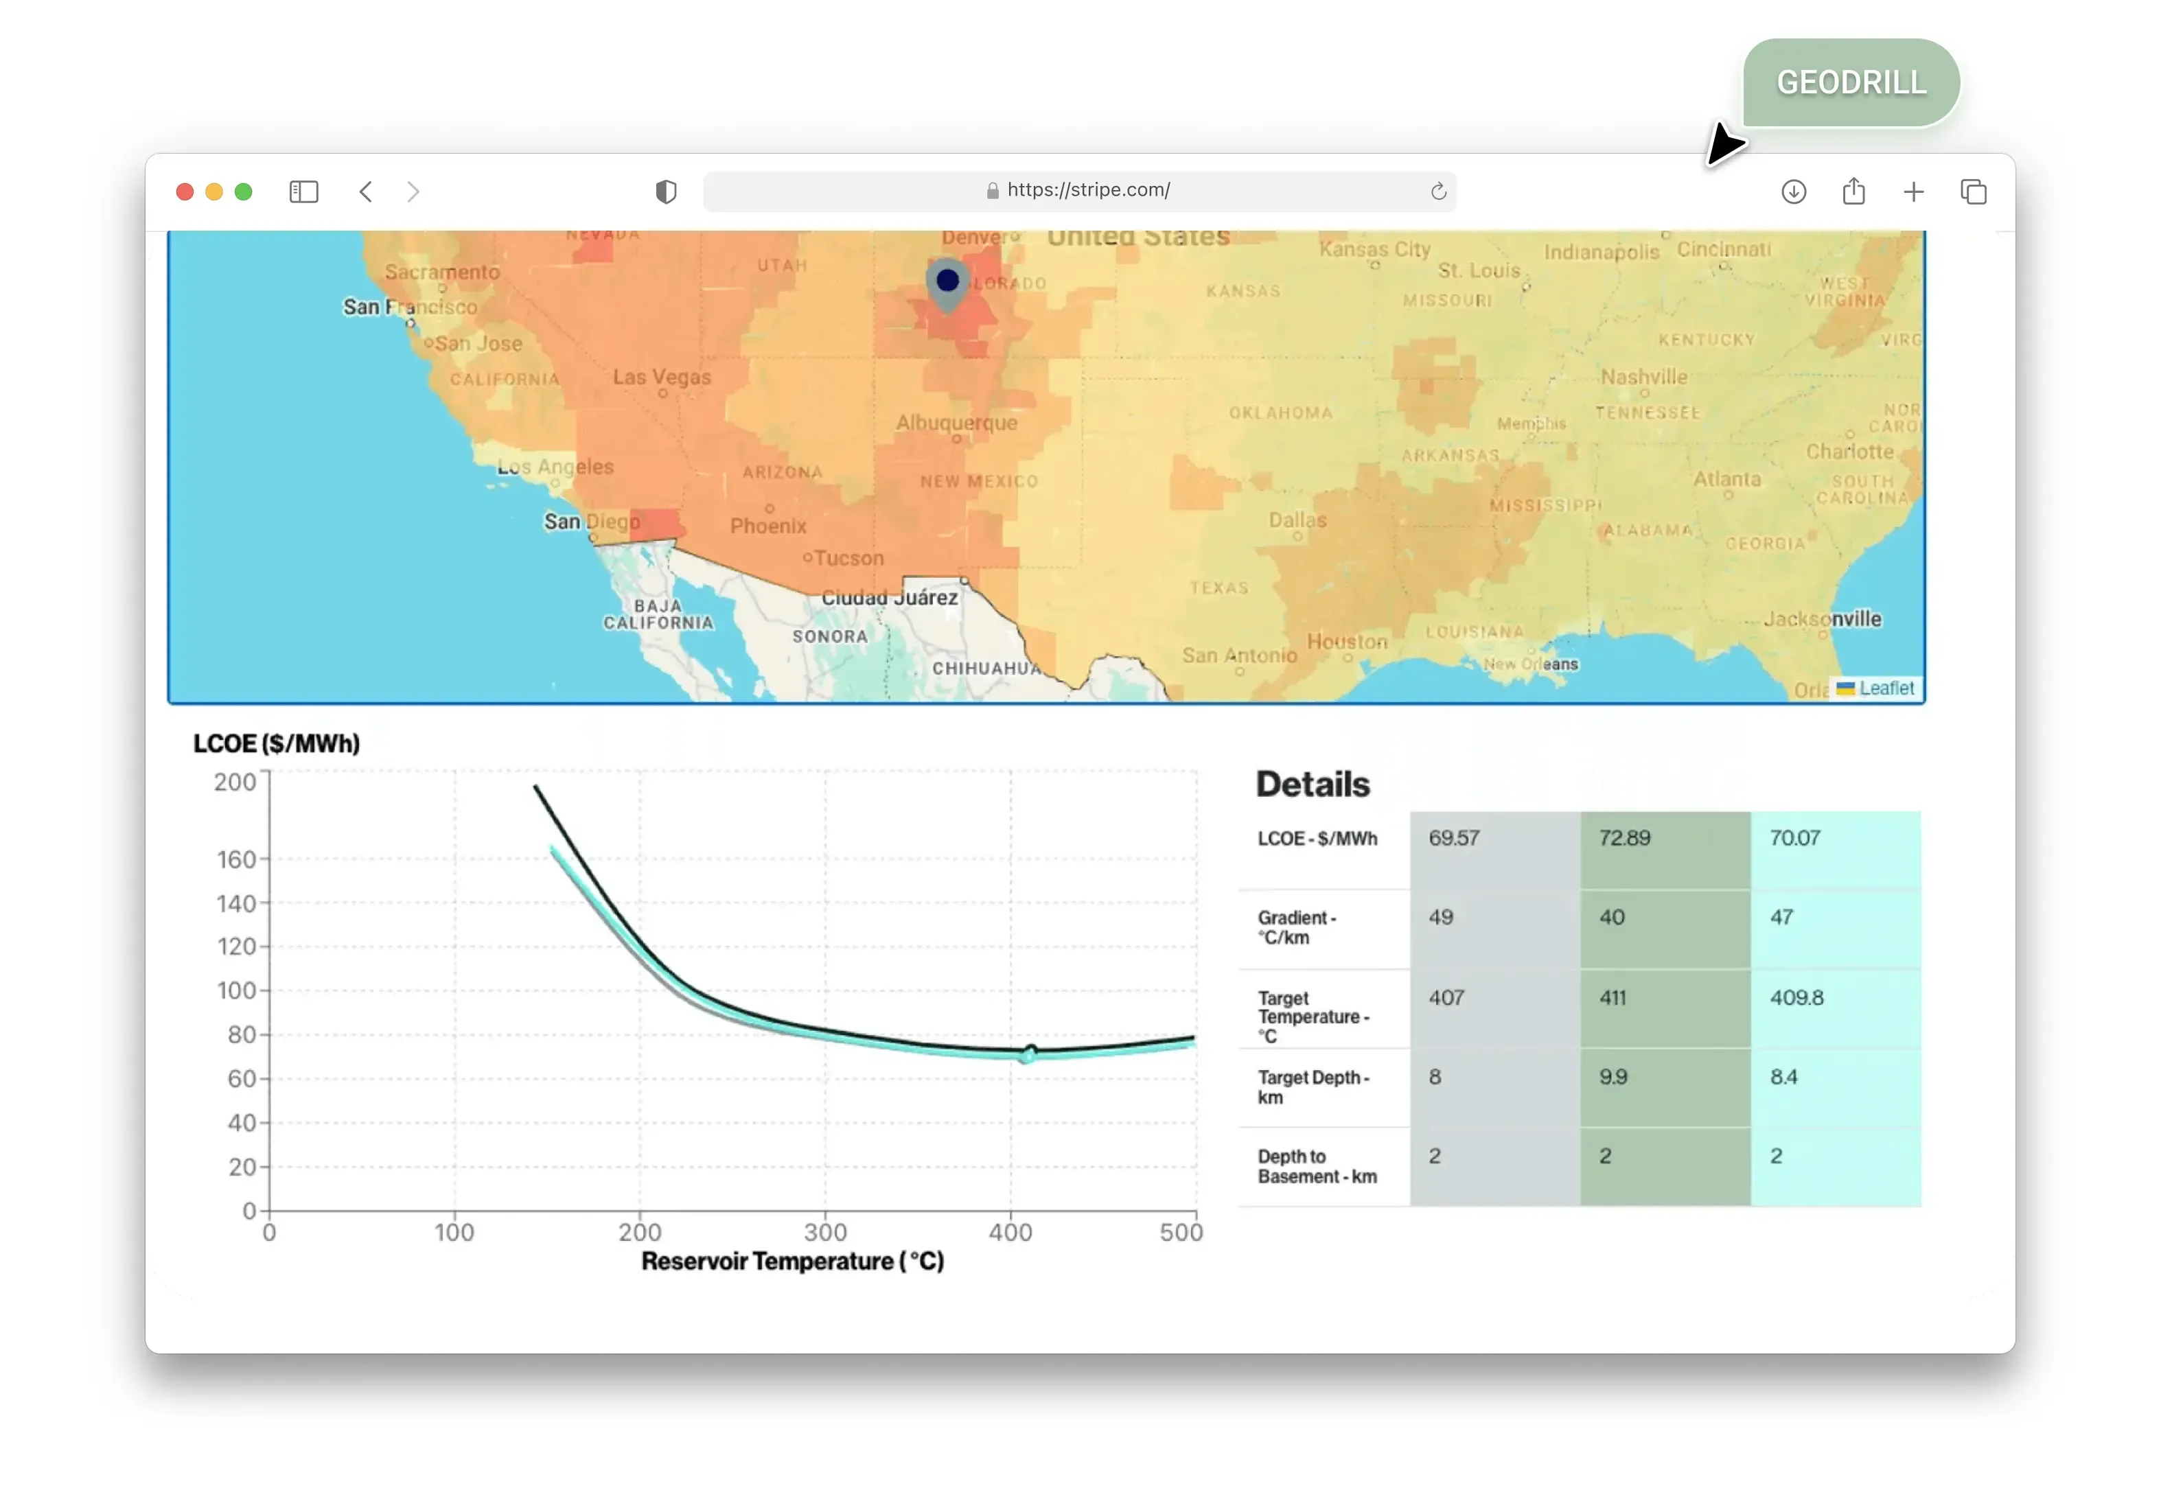This screenshot has height=1510, width=2161.
Task: Minimize the browser window
Action: click(x=215, y=191)
